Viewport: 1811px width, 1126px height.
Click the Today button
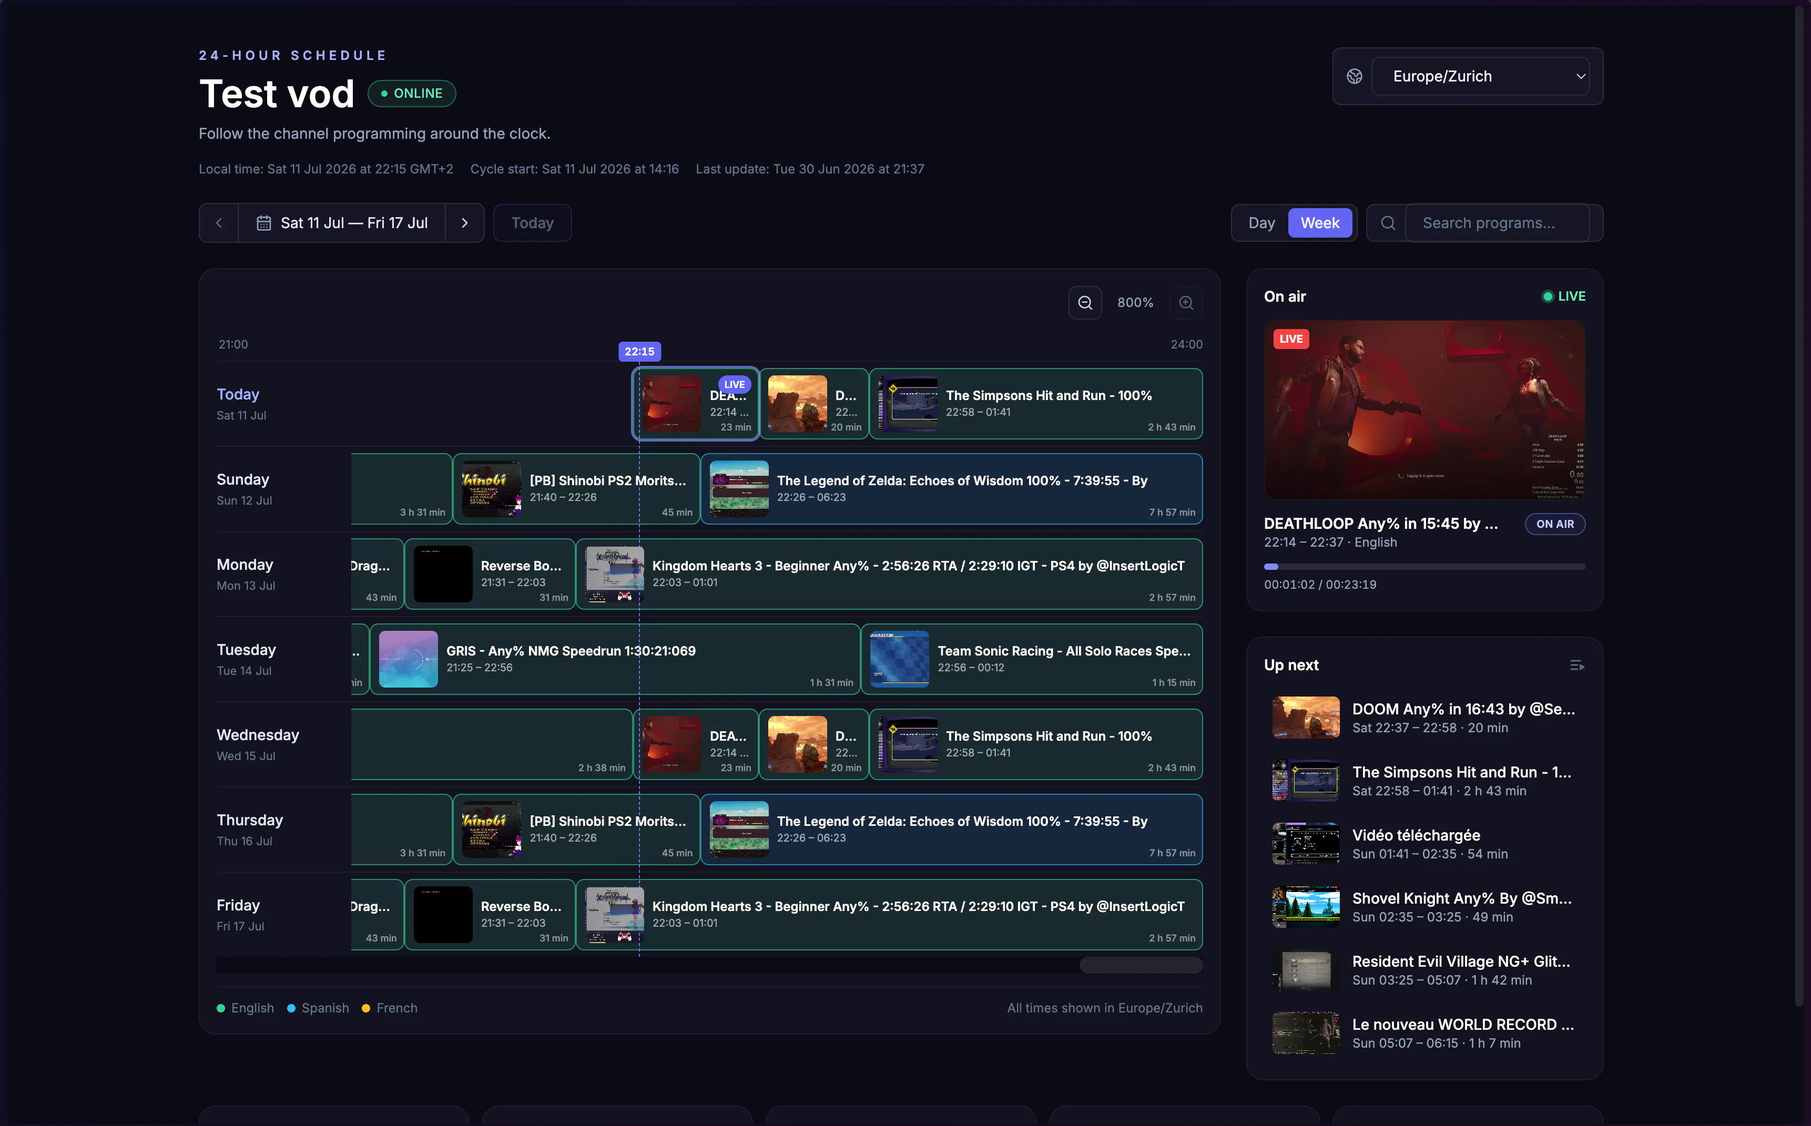[532, 223]
